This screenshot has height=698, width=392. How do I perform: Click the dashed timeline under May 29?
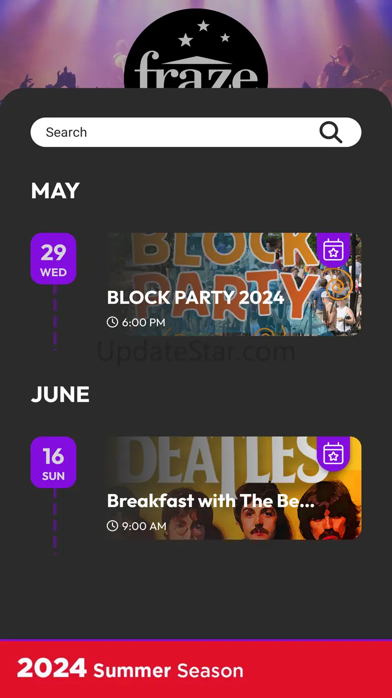point(55,318)
